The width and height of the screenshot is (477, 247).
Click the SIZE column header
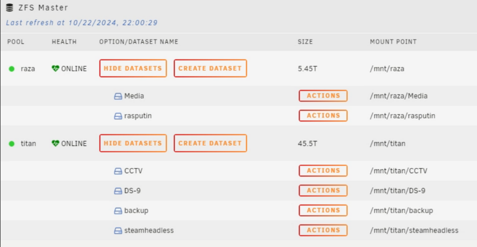point(305,41)
